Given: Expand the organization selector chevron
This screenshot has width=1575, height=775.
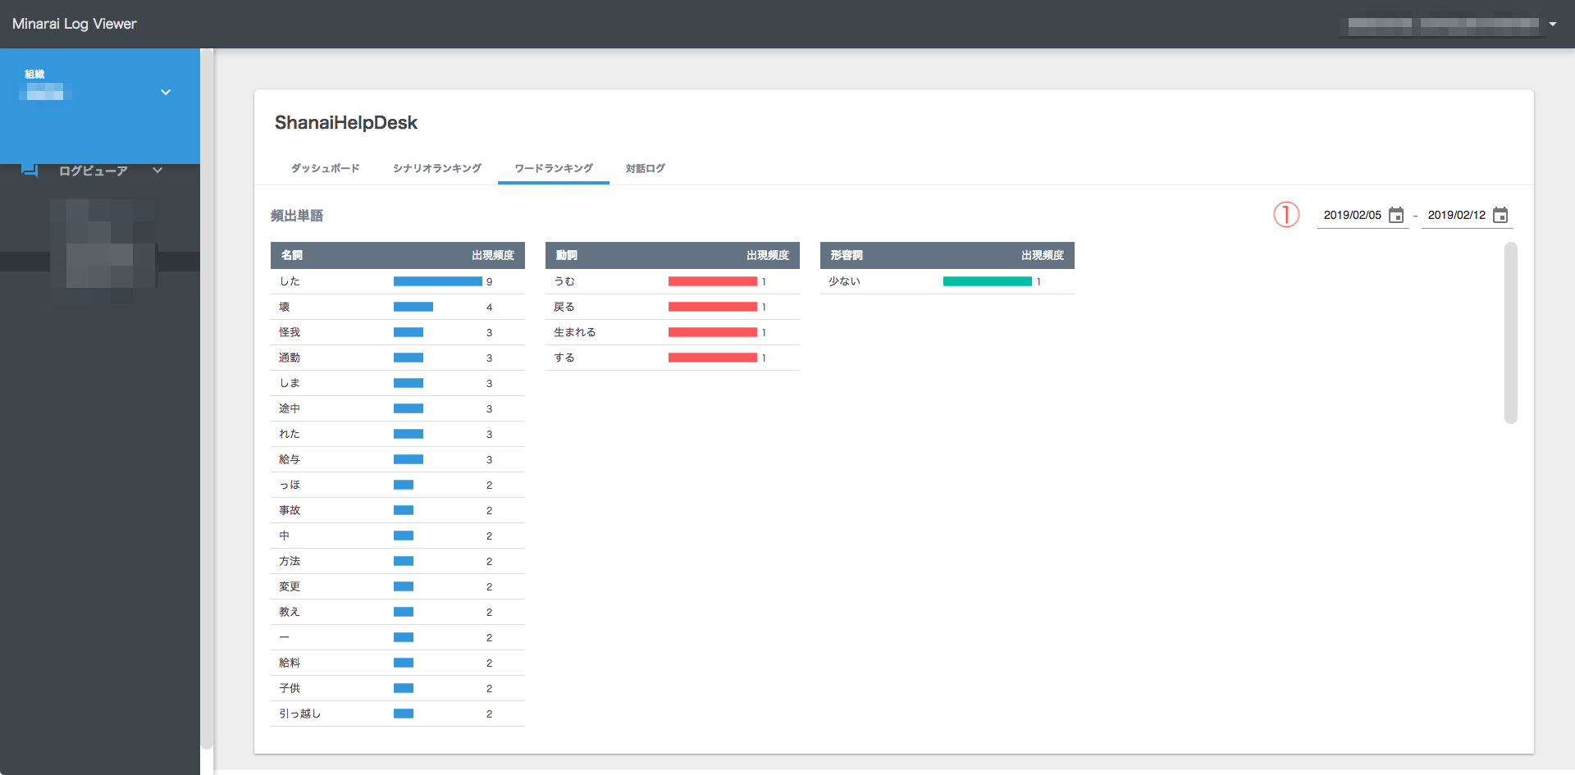Looking at the screenshot, I should point(166,92).
